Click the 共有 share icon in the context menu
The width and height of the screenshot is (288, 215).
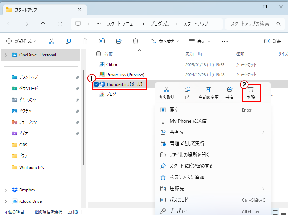click(x=230, y=92)
